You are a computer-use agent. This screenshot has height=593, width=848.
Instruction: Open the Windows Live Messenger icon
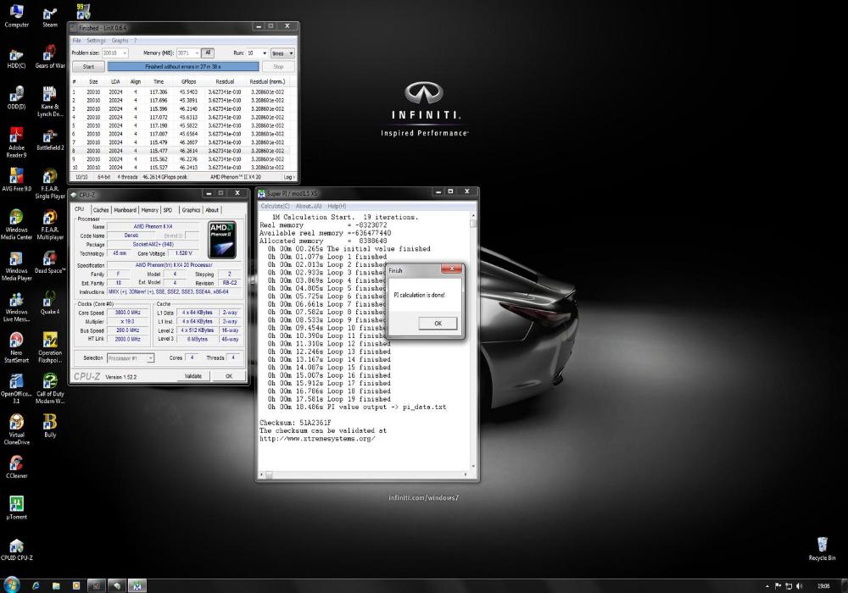(16, 308)
